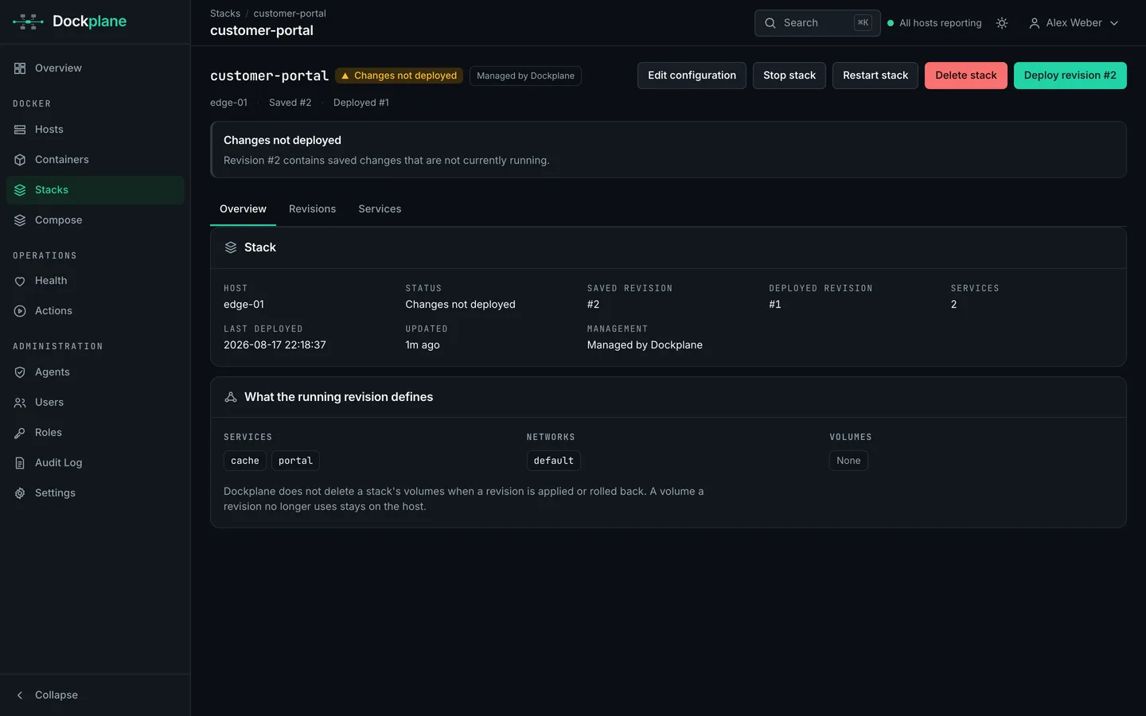Click the last deployed timestamp 2026-08-17 22:18:37
The width and height of the screenshot is (1146, 716).
coord(275,345)
